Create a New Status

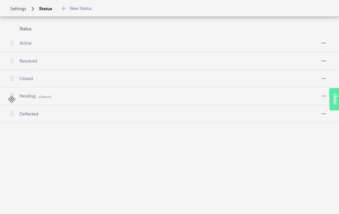pos(80,9)
